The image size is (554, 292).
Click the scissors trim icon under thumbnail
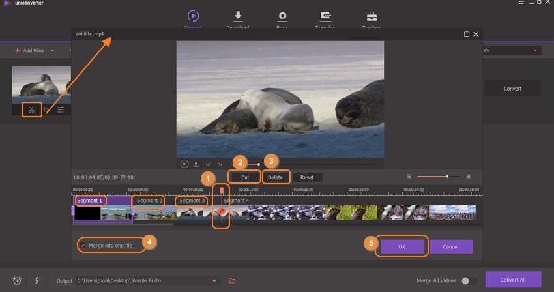pos(31,109)
